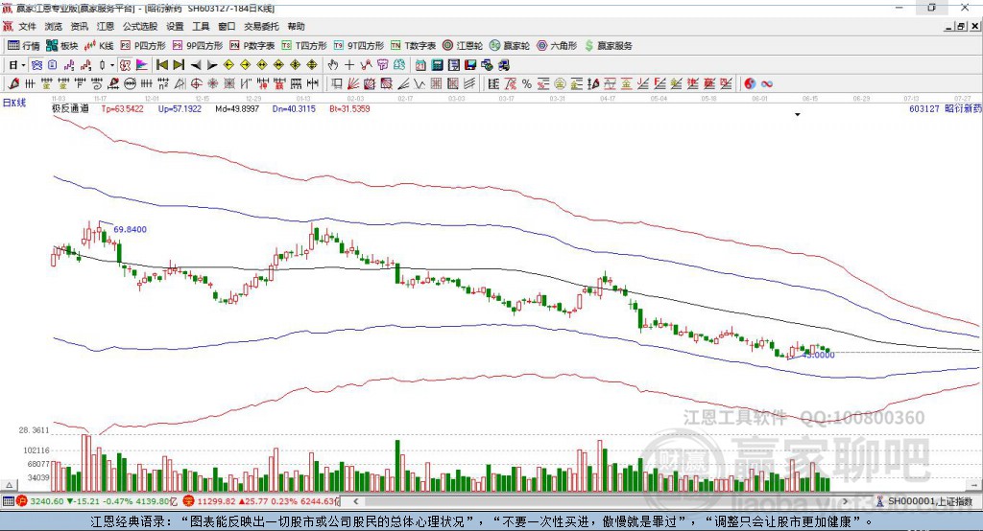Click the horizontal scrollbar left arrow

(356, 501)
